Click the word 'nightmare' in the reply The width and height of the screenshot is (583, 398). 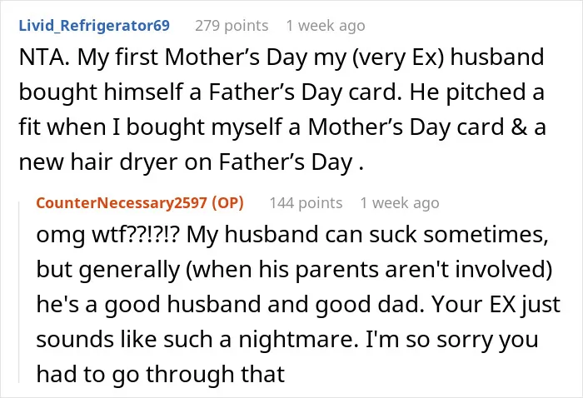click(296, 340)
